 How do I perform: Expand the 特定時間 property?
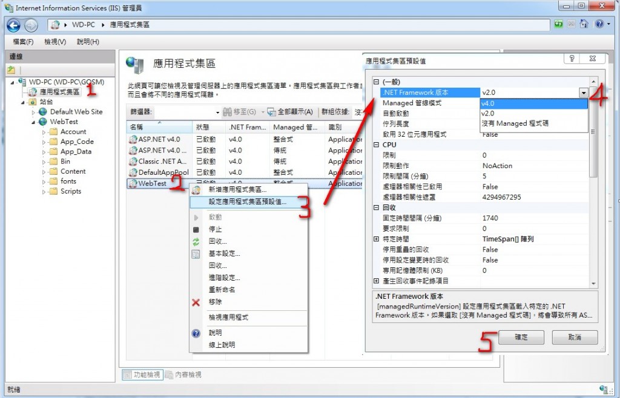[x=377, y=239]
